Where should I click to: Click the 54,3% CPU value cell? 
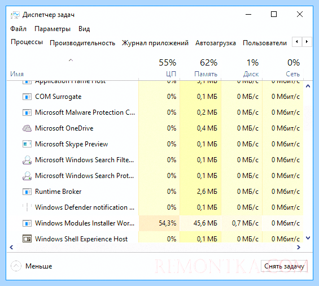tap(159, 223)
